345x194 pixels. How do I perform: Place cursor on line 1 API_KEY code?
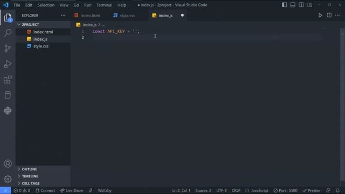pyautogui.click(x=116, y=31)
